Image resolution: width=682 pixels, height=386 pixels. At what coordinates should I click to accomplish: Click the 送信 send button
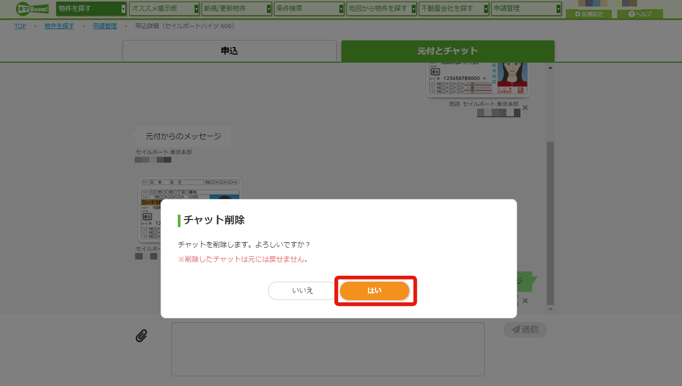pos(525,329)
